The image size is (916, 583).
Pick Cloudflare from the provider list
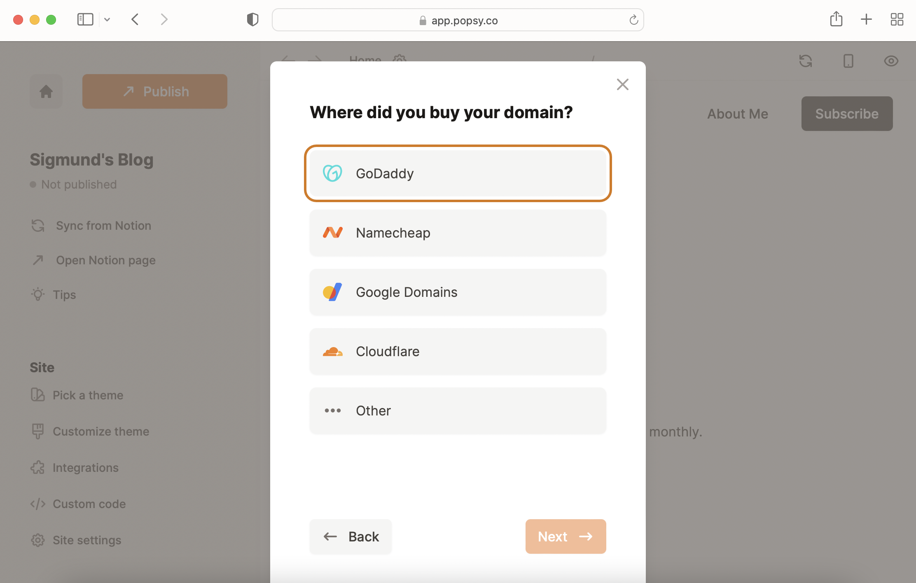coord(458,351)
